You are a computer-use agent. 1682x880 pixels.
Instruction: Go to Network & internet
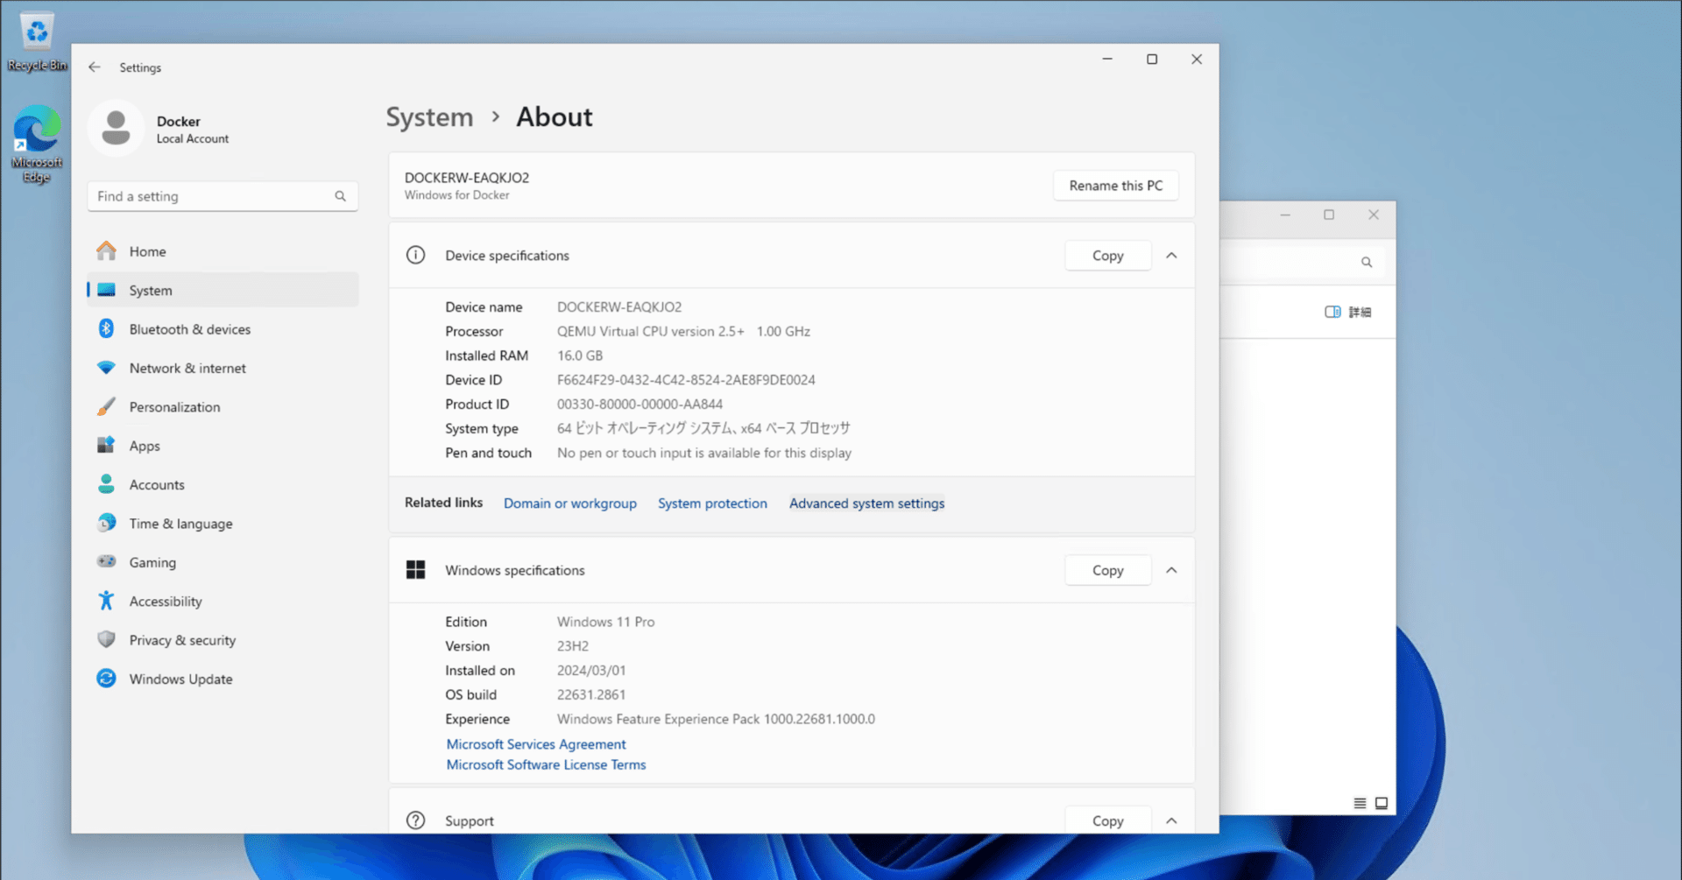(223, 368)
